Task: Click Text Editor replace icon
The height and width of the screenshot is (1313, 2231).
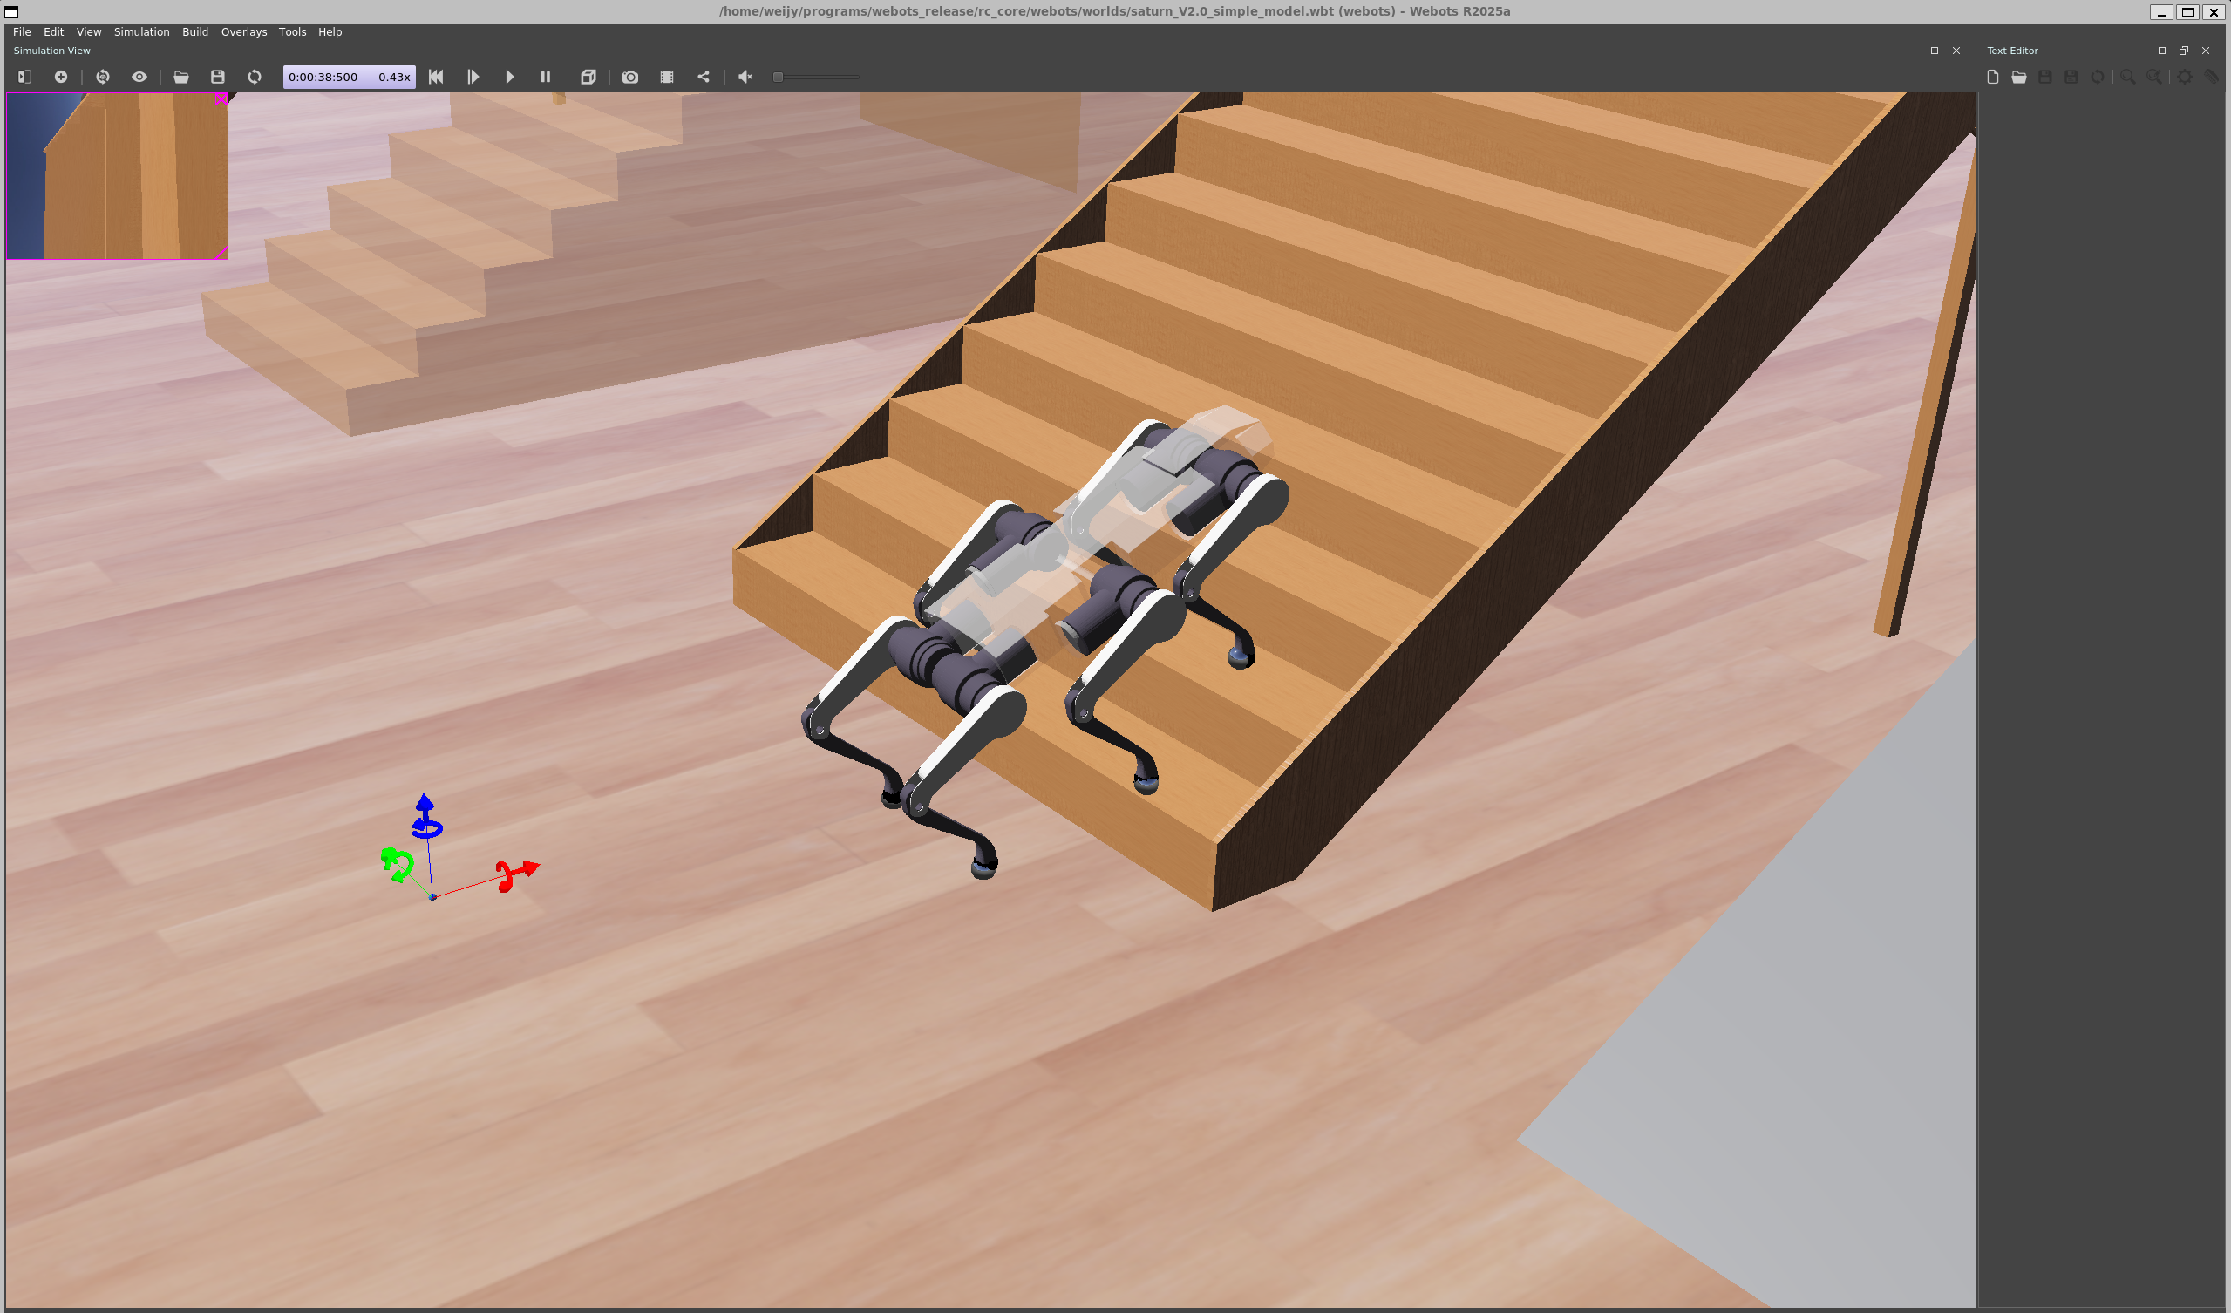Action: (2154, 77)
